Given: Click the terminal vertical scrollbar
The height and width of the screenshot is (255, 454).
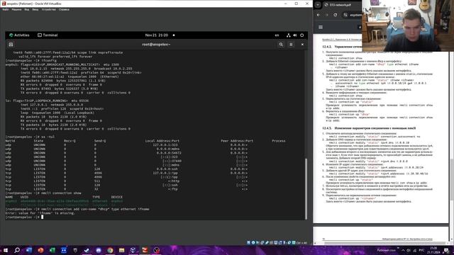Looking at the screenshot, I should (306, 189).
